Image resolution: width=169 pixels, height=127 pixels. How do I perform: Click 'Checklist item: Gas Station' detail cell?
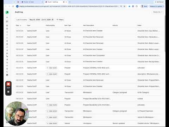point(149,31)
